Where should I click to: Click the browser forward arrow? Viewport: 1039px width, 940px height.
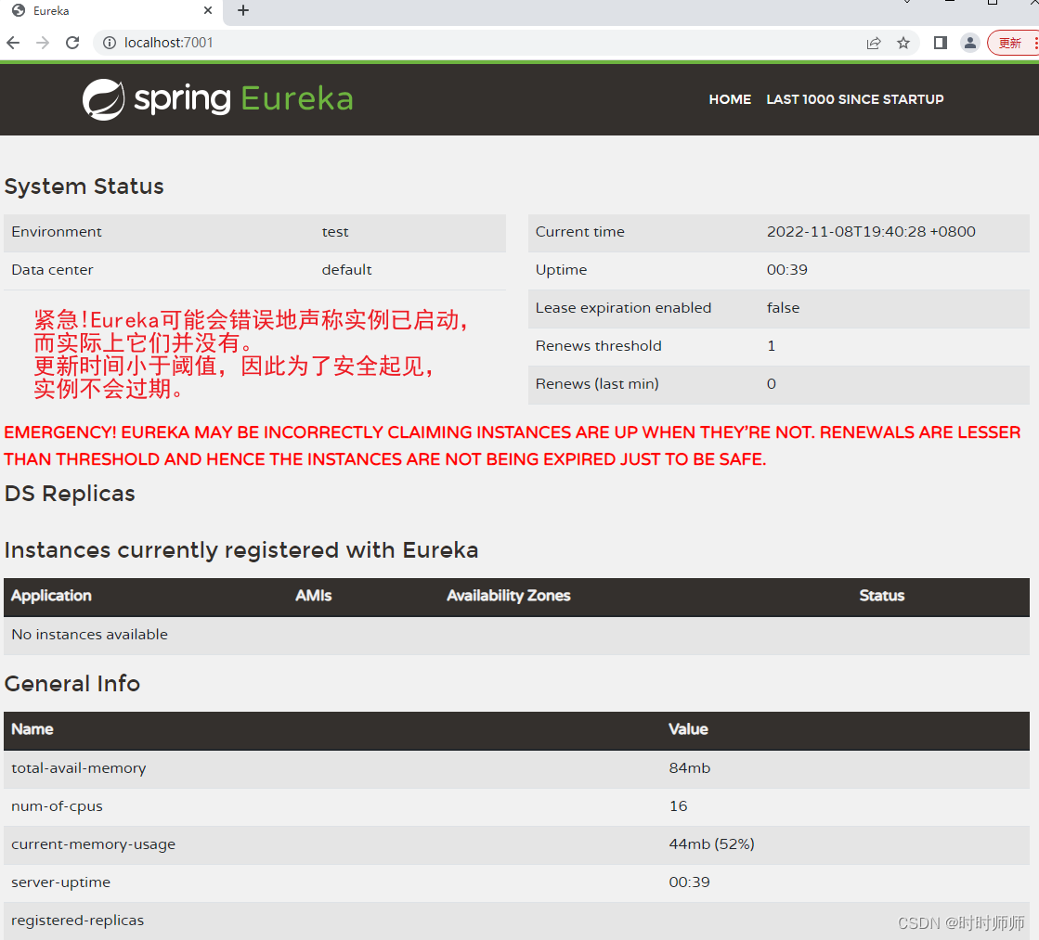pos(43,43)
